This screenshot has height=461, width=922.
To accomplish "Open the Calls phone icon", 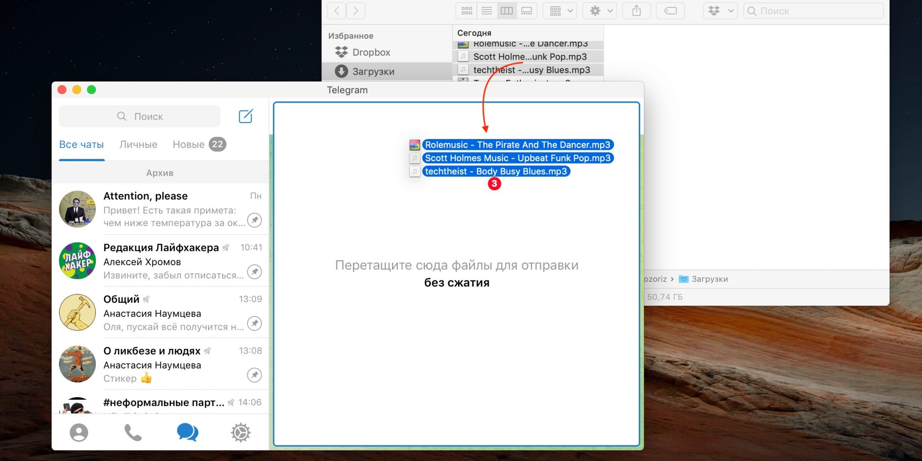I will click(x=133, y=433).
